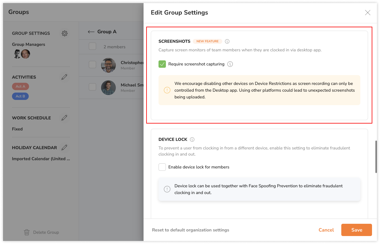Screen dimensions: 380x244
Task: Click info icon next to Require screenshot capturing
Action: (x=230, y=64)
